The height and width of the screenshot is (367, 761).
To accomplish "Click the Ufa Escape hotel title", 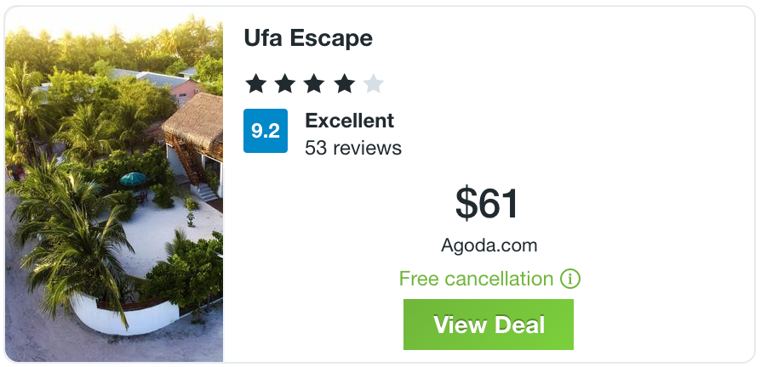I will tap(308, 38).
